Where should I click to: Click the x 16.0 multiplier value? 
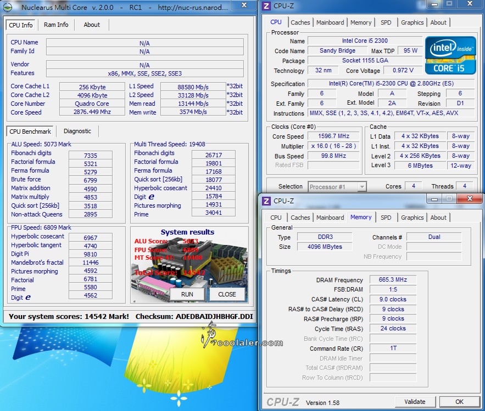(334, 146)
